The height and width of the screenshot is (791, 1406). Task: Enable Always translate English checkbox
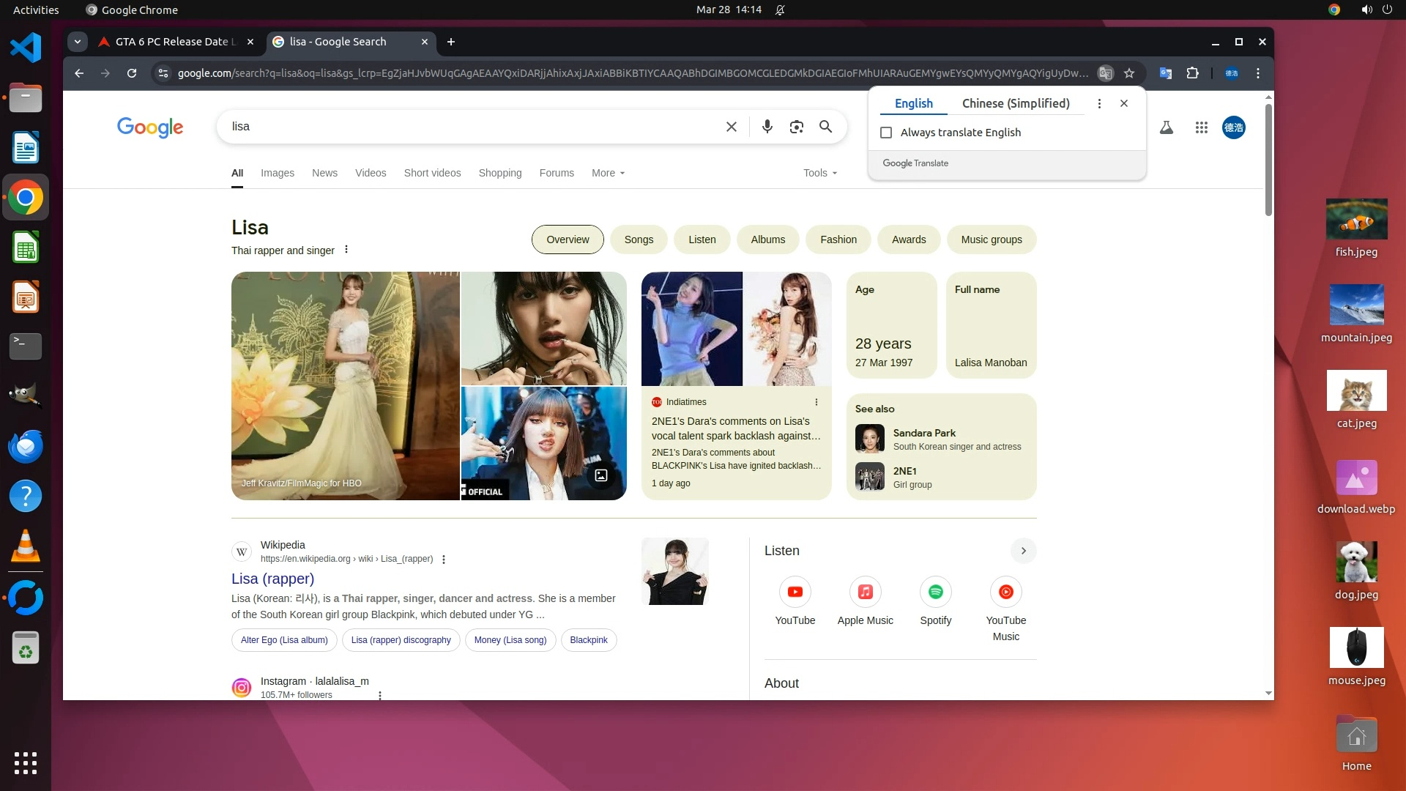click(886, 133)
